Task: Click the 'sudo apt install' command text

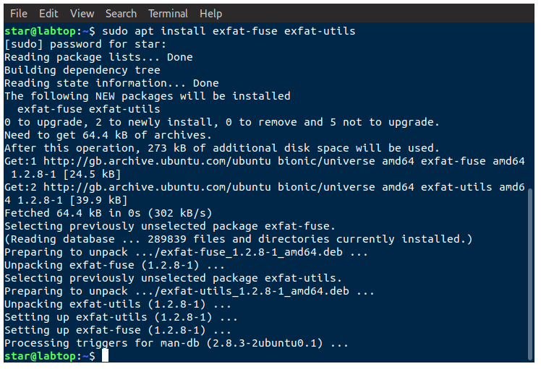Action: pyautogui.click(x=229, y=31)
